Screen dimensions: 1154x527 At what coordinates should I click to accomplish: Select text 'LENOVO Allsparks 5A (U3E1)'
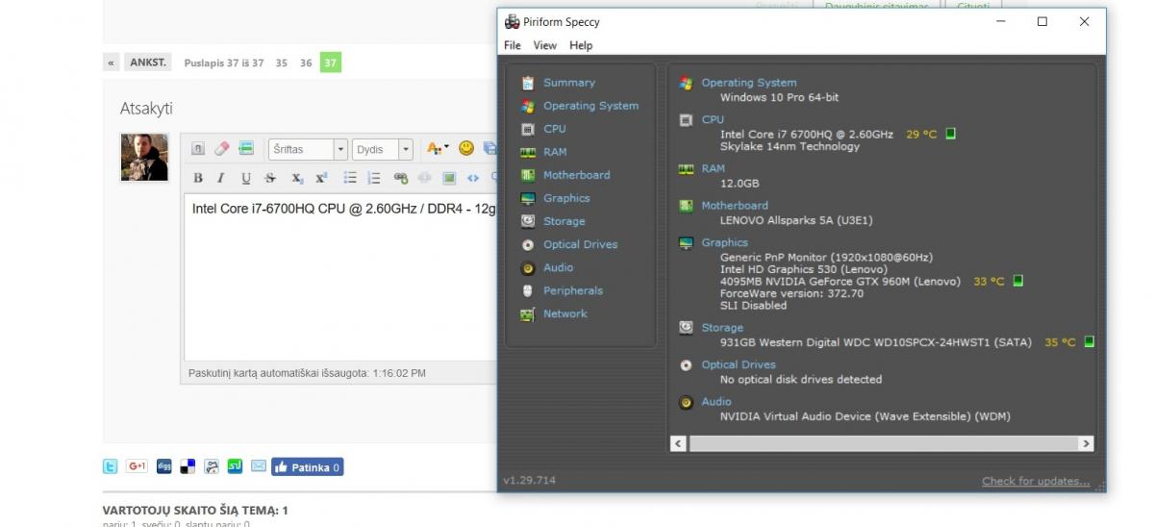click(x=796, y=220)
